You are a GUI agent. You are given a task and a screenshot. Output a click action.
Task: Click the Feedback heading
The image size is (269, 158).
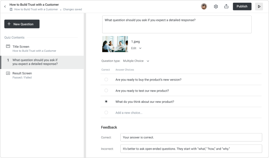click(109, 127)
